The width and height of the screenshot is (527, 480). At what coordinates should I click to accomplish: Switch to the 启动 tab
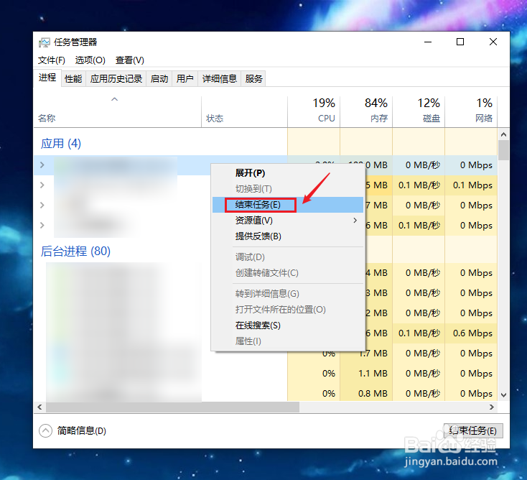pos(159,79)
